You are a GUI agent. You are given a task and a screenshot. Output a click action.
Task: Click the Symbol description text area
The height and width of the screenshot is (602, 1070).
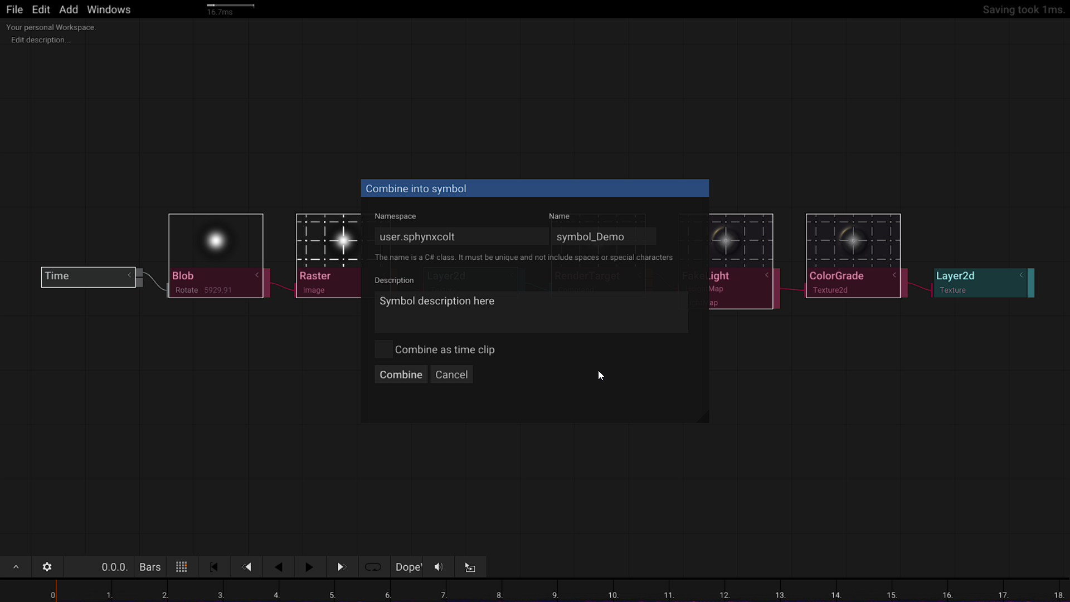point(531,312)
